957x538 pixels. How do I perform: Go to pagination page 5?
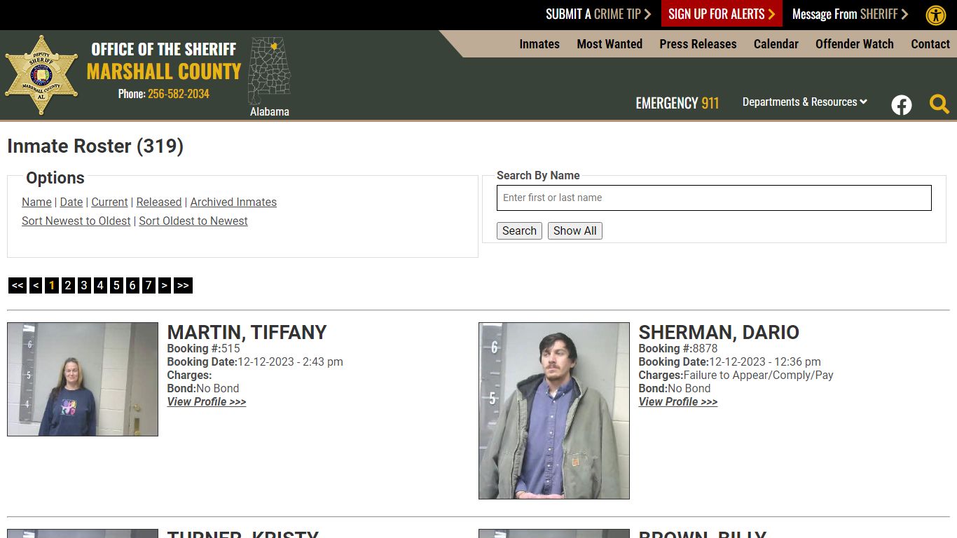(116, 285)
